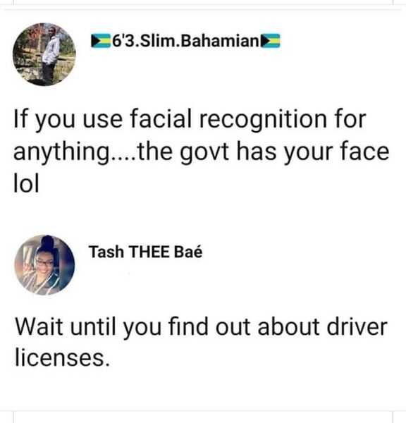This screenshot has width=406, height=423.
Task: Click the word 'Wait' starting the reply
Action: click(39, 326)
